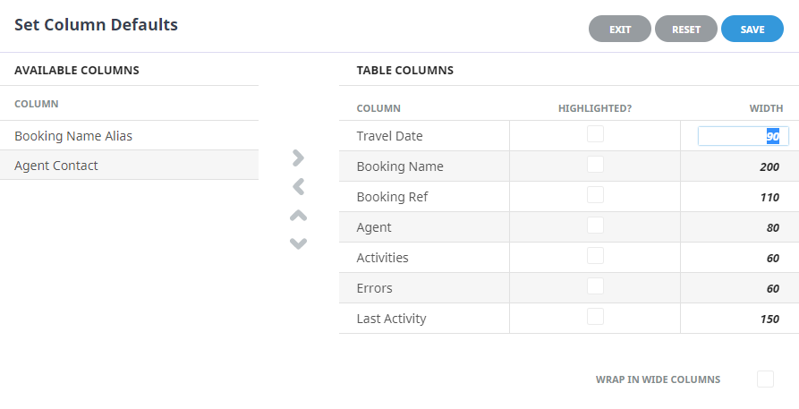Click the left arrow to remove column

(299, 187)
